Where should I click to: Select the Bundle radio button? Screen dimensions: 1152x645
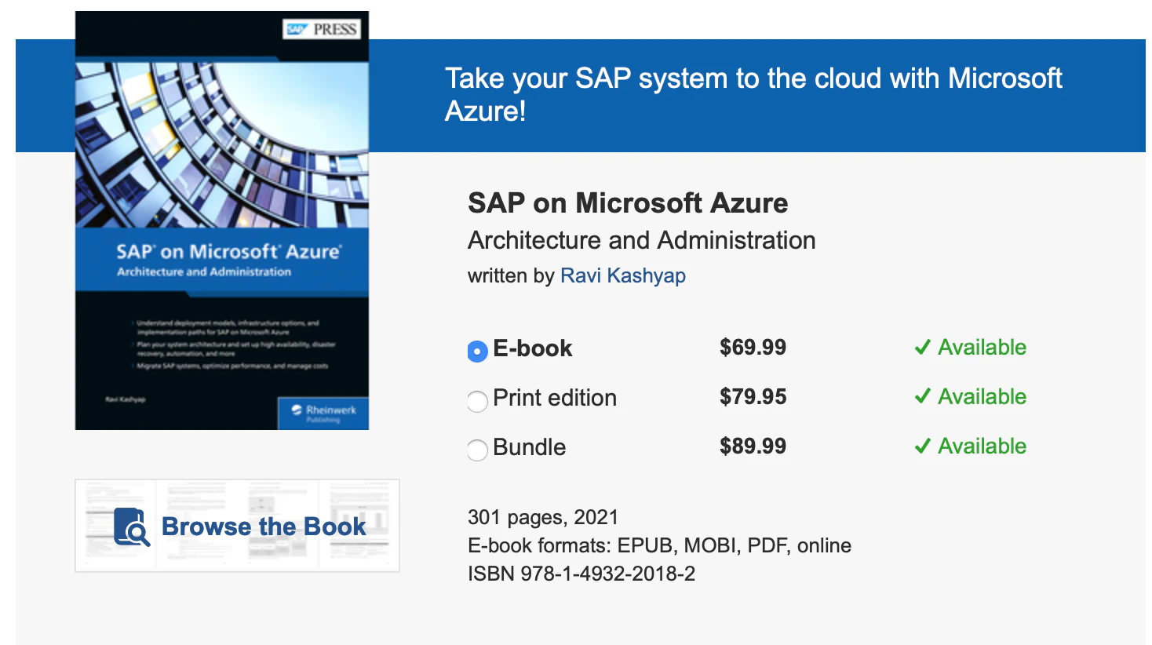(x=477, y=450)
